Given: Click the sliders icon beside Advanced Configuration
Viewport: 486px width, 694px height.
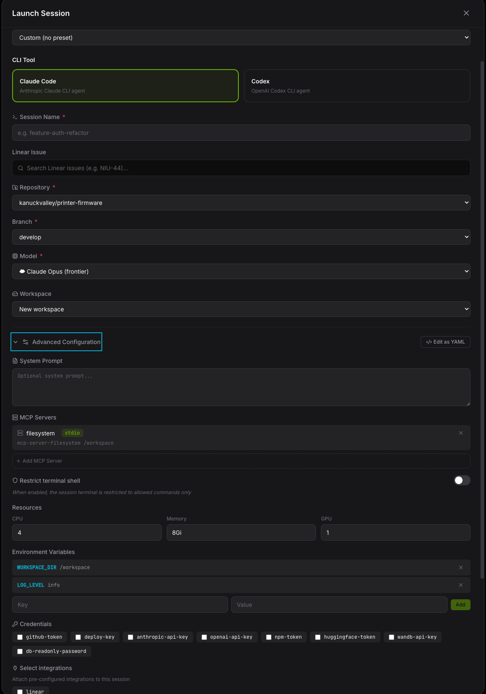Looking at the screenshot, I should click(26, 342).
